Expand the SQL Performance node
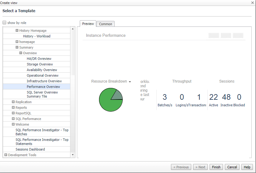The height and width of the screenshot is (173, 256). tap(13, 119)
